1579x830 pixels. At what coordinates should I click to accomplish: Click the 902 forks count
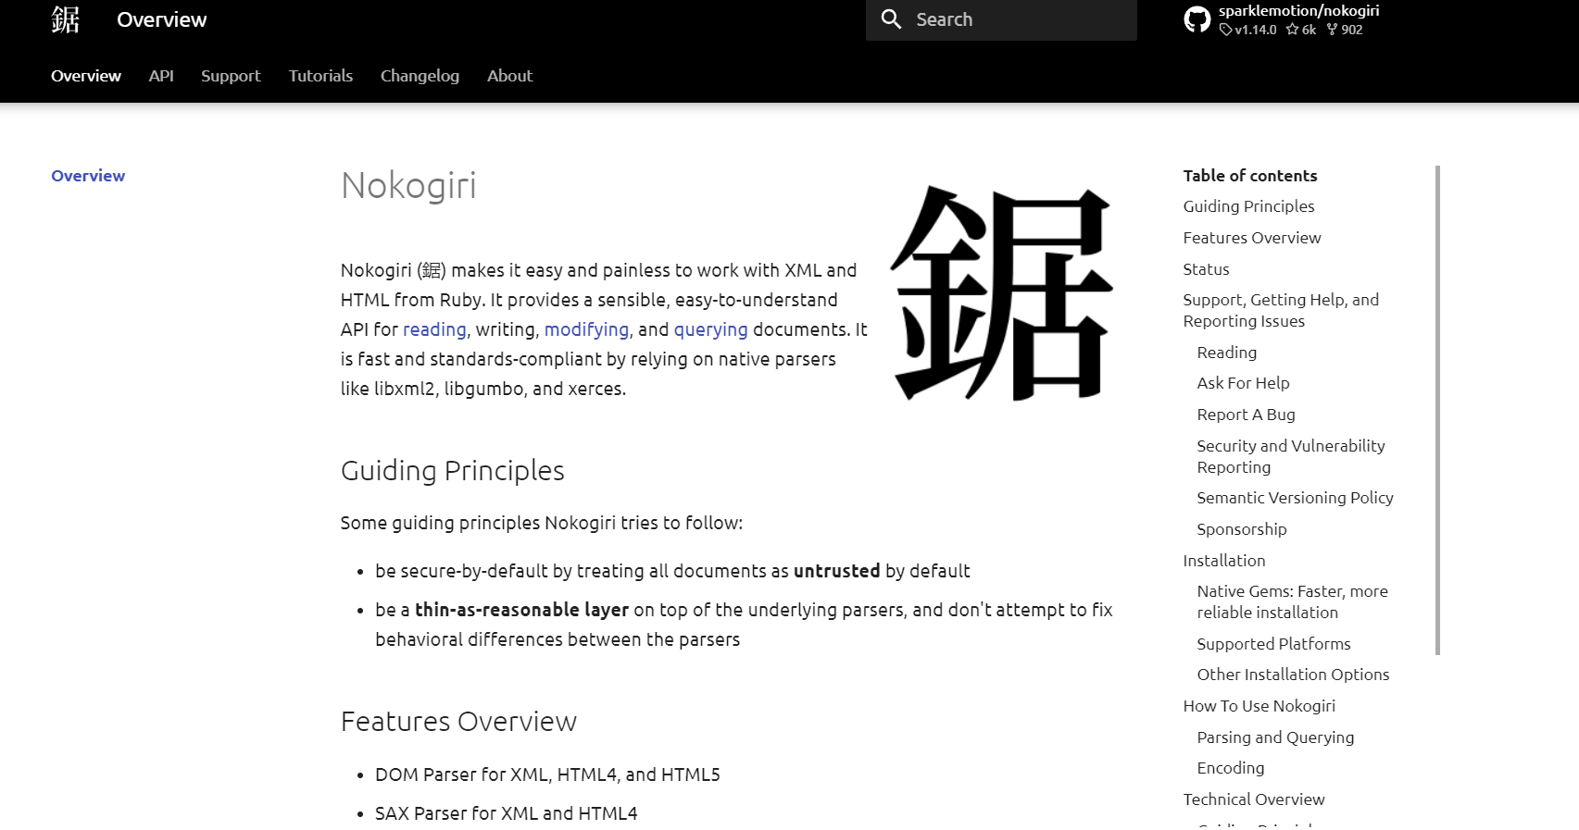coord(1345,30)
